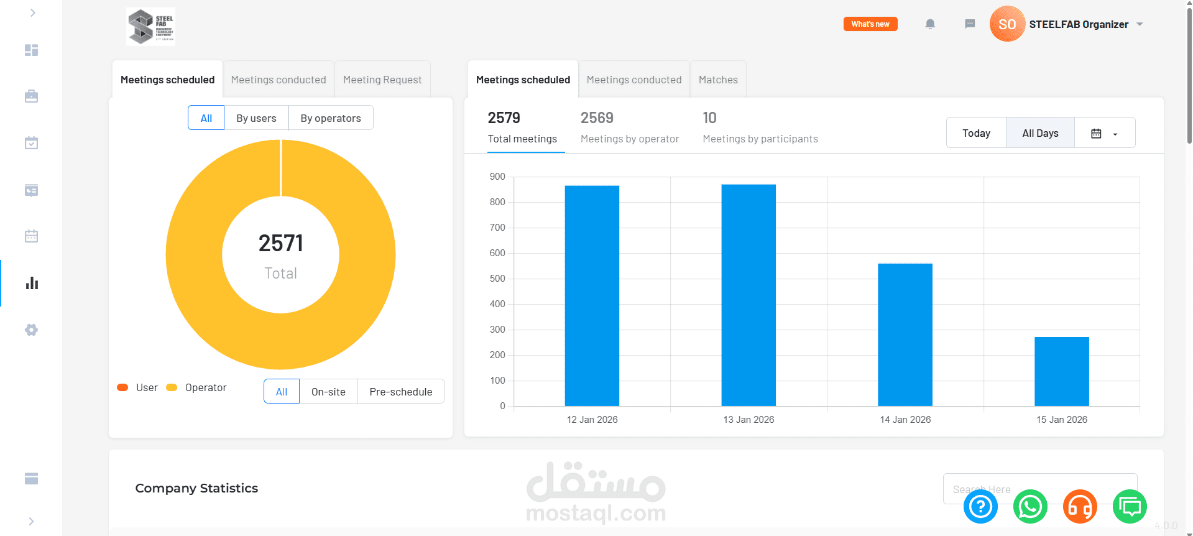Open the What's new announcement

[870, 24]
